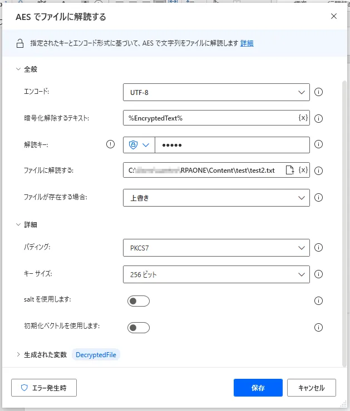Click warning icon beside 解読キー label

[x=110, y=144]
